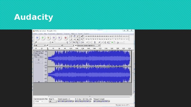Viewport: 191px width, 107px height.
Task: Open the playback device dropdown
Action: click(x=89, y=45)
